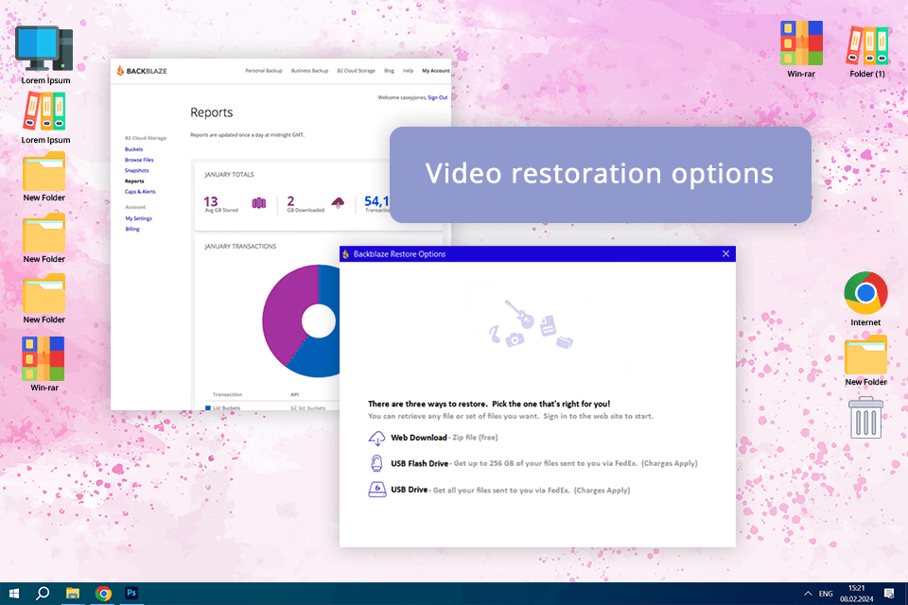Open Personal Backup menu in Backblaze
The image size is (908, 605).
[264, 71]
